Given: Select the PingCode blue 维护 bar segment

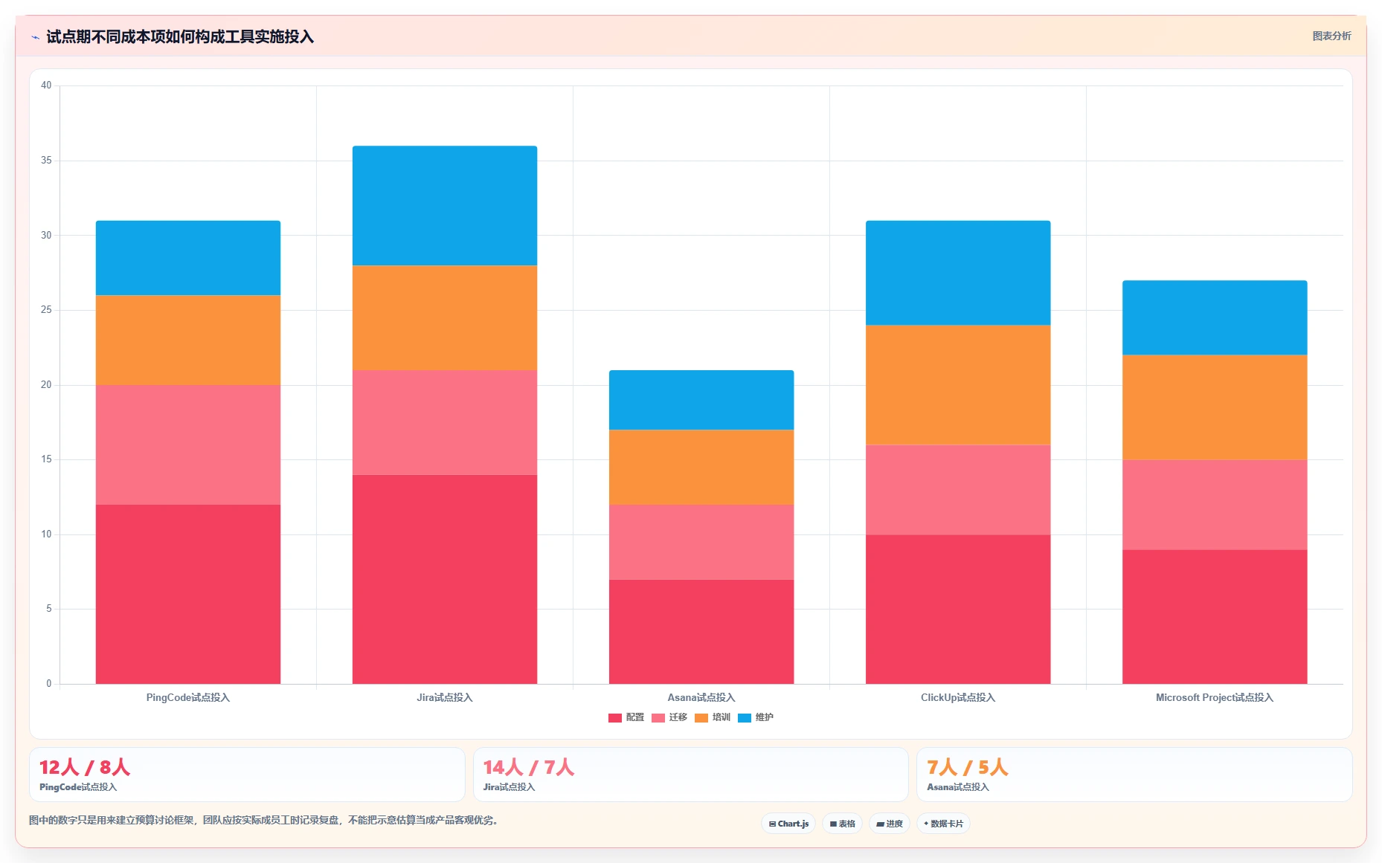Looking at the screenshot, I should pyautogui.click(x=188, y=258).
